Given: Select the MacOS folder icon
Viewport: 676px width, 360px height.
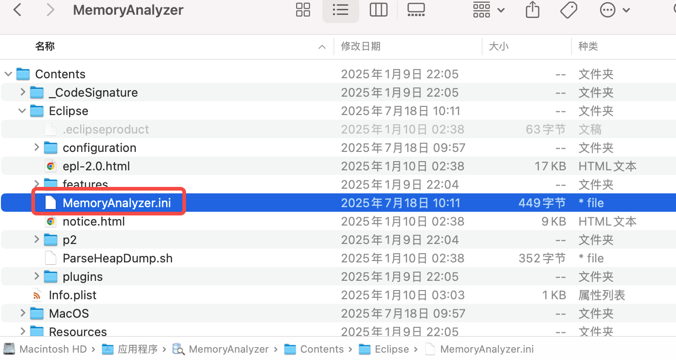Looking at the screenshot, I should (x=37, y=314).
